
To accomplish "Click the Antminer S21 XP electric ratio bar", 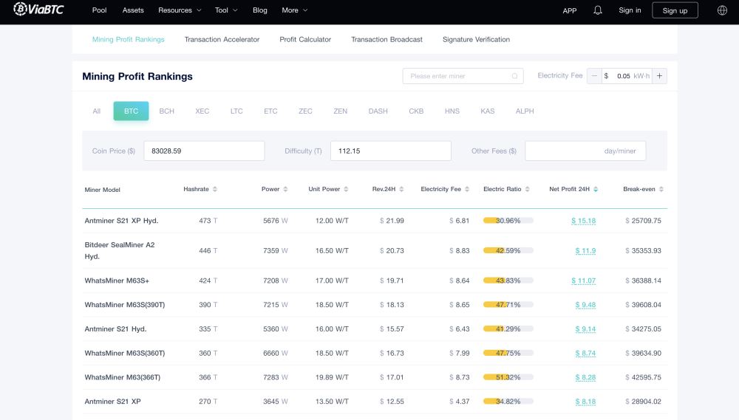I will (x=508, y=402).
